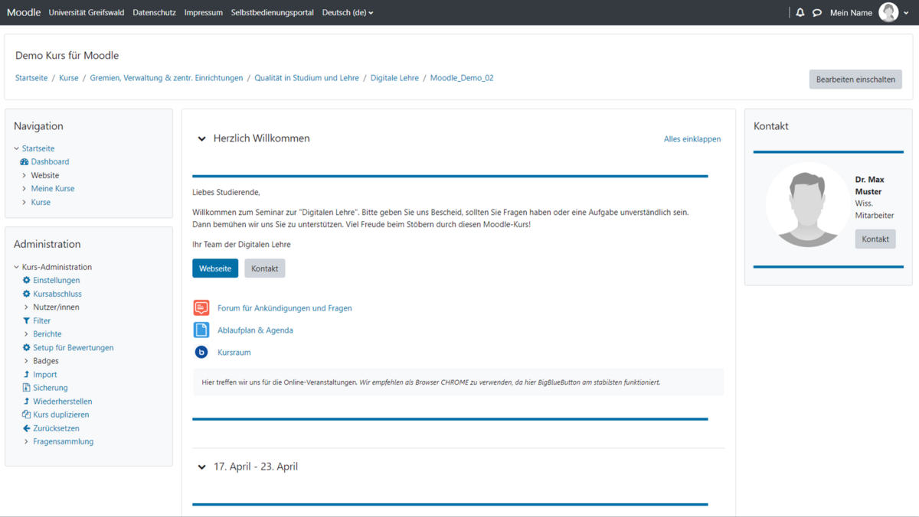Open the Deutsch (de) language dropdown

pyautogui.click(x=348, y=12)
